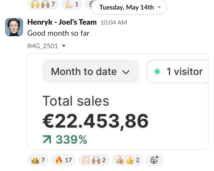Screen dimensions: 214x171
Task: Click Henryk's profile avatar
Action: point(14,27)
